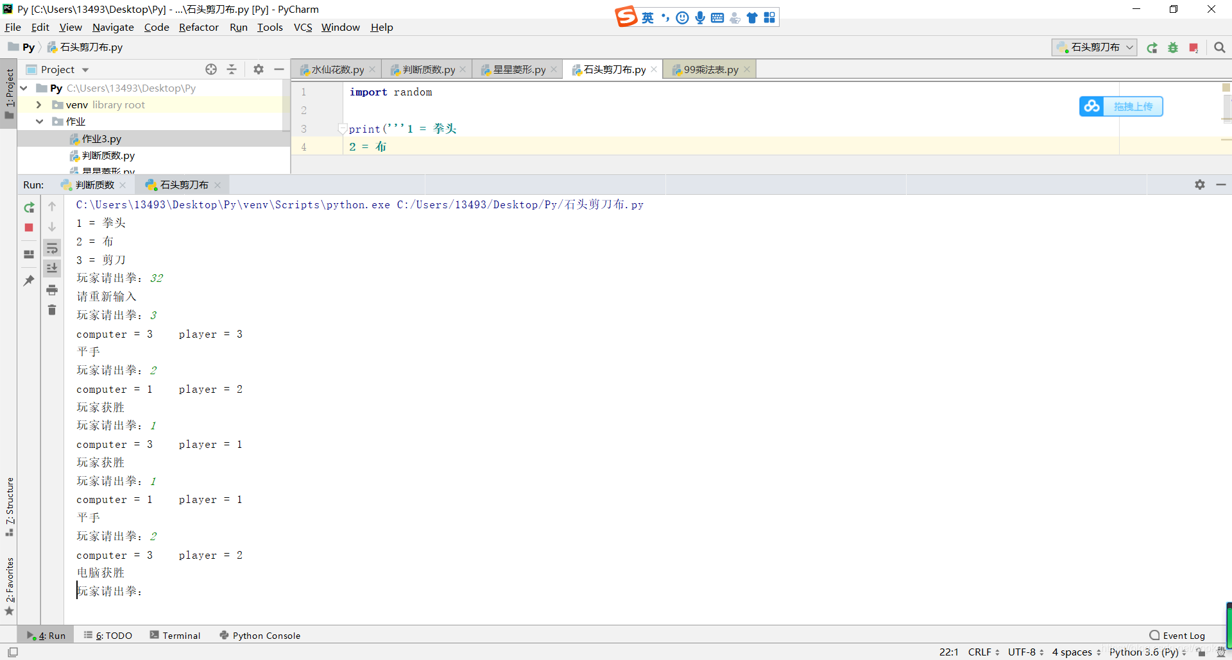
Task: Click 石头剪刀布.py breadcrumb in navigation bar
Action: click(x=85, y=47)
